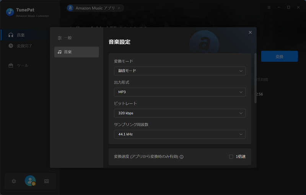Enable the 1倍速 conversion speed checkbox
The width and height of the screenshot is (306, 195).
[x=231, y=157]
